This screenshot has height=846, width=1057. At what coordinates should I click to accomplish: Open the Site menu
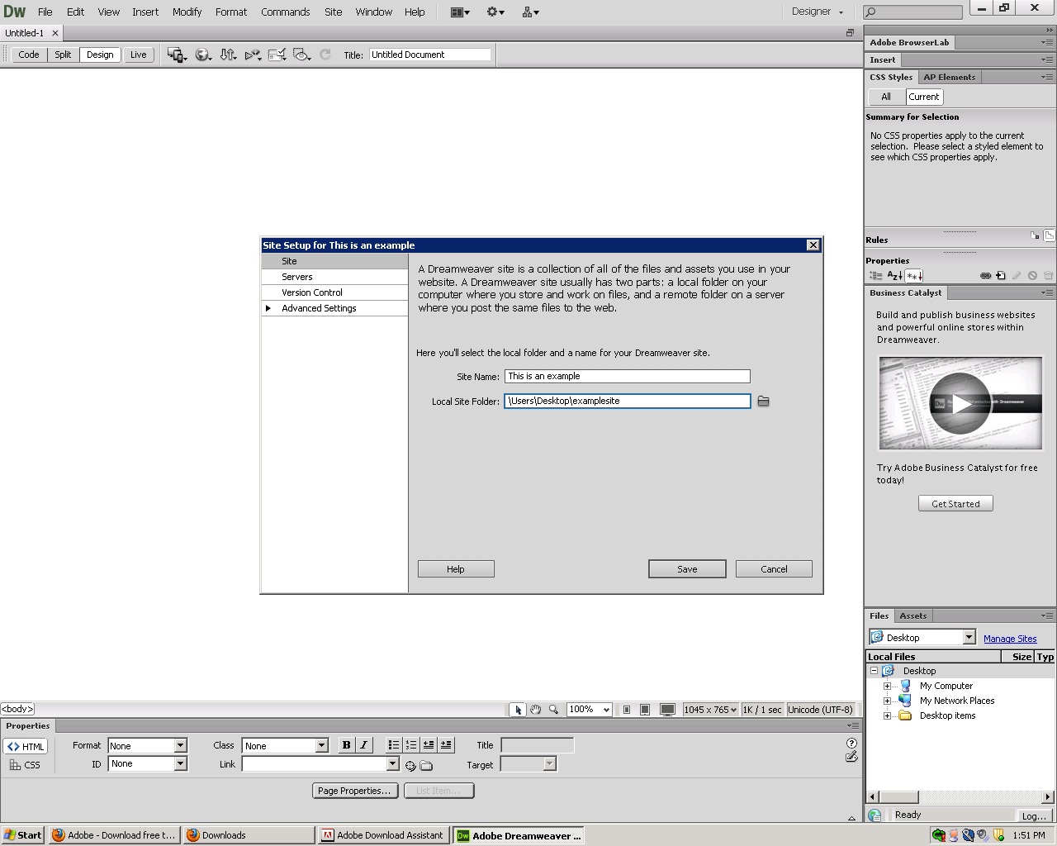334,12
